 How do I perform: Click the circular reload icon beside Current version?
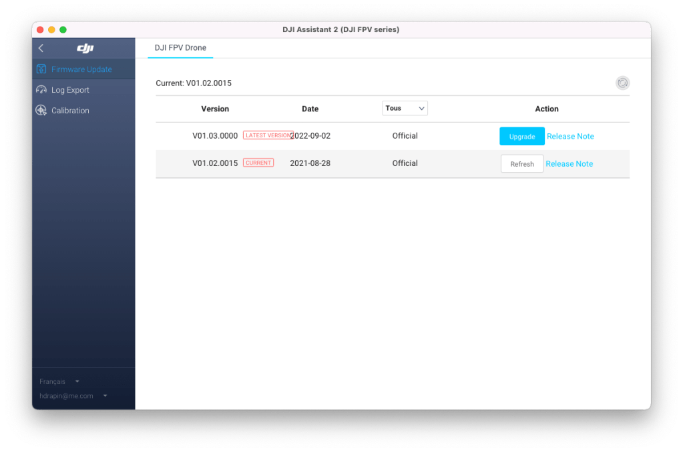point(622,83)
